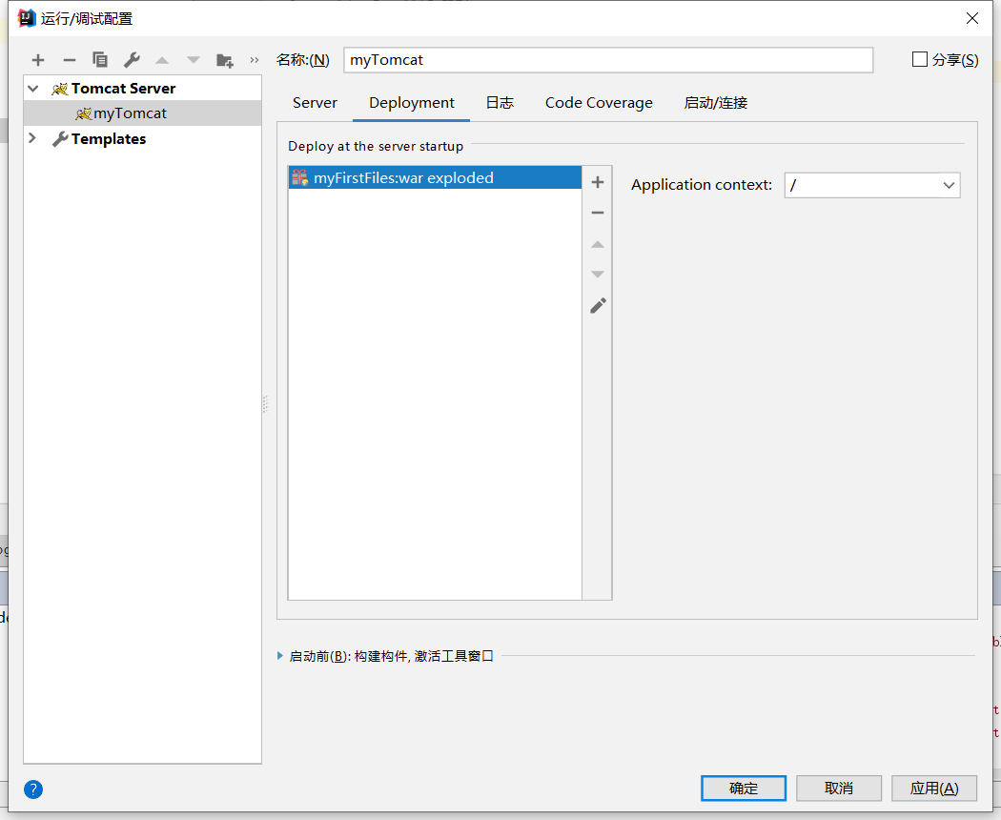Move configuration up in sidebar toolbar
The width and height of the screenshot is (1001, 820).
pos(162,60)
